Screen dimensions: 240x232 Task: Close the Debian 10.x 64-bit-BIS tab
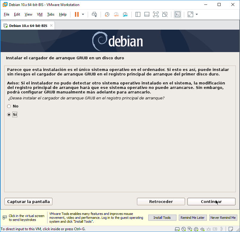pyautogui.click(x=51, y=25)
